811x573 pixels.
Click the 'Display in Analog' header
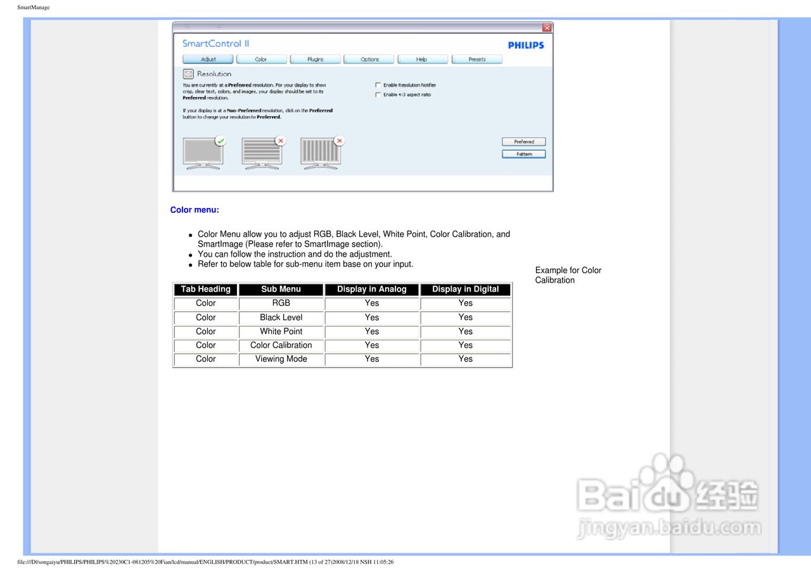pyautogui.click(x=372, y=289)
